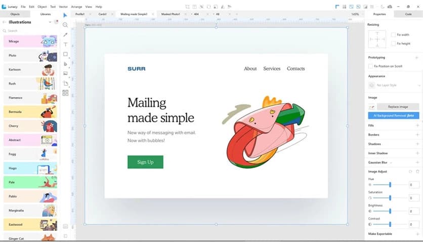This screenshot has width=423, height=245.
Task: Add a Borders entry with plus
Action: 417,135
